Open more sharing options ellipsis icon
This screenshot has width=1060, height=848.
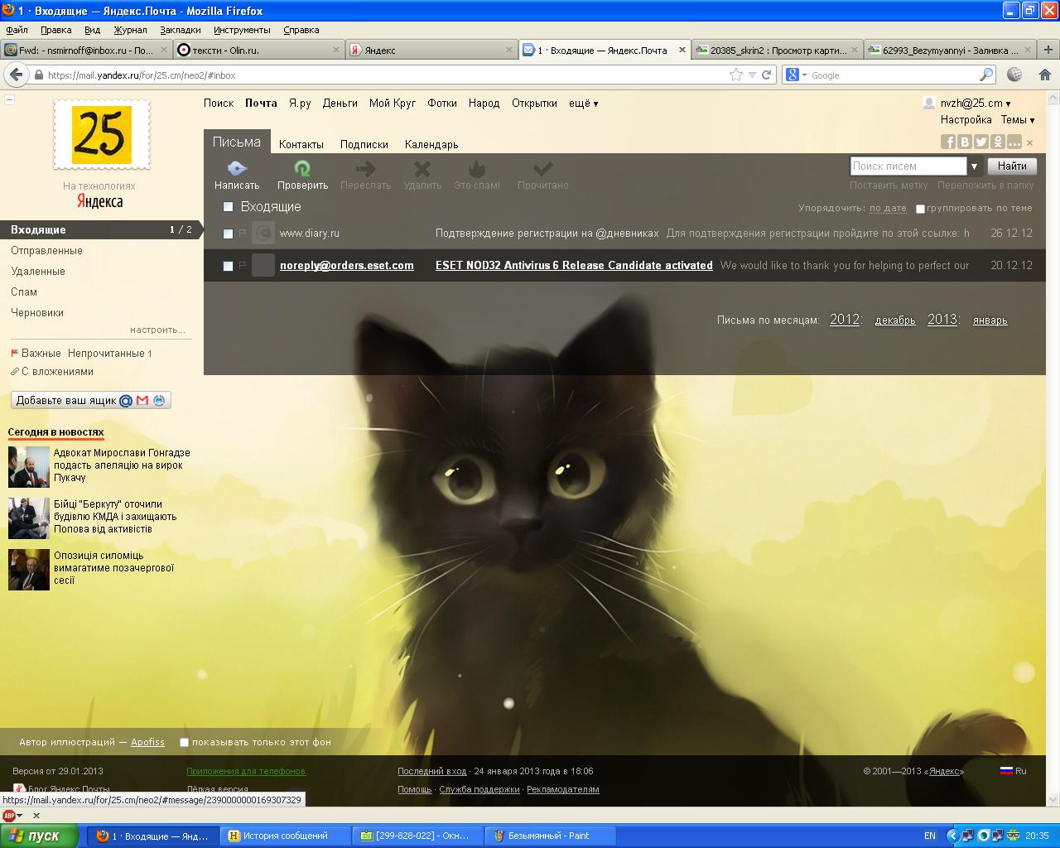coord(1014,142)
